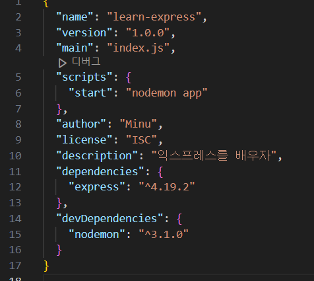314x281 pixels.
Task: Click the "express" dependency key
Action: pos(97,187)
